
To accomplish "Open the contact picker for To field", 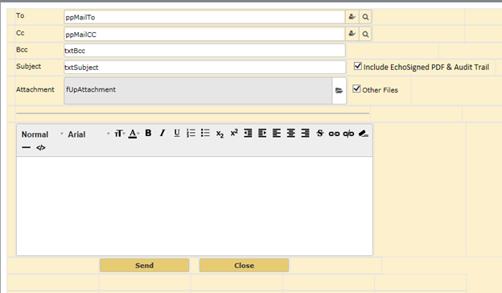I will [352, 17].
